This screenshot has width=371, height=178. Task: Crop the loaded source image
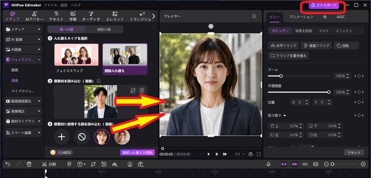coord(133,90)
